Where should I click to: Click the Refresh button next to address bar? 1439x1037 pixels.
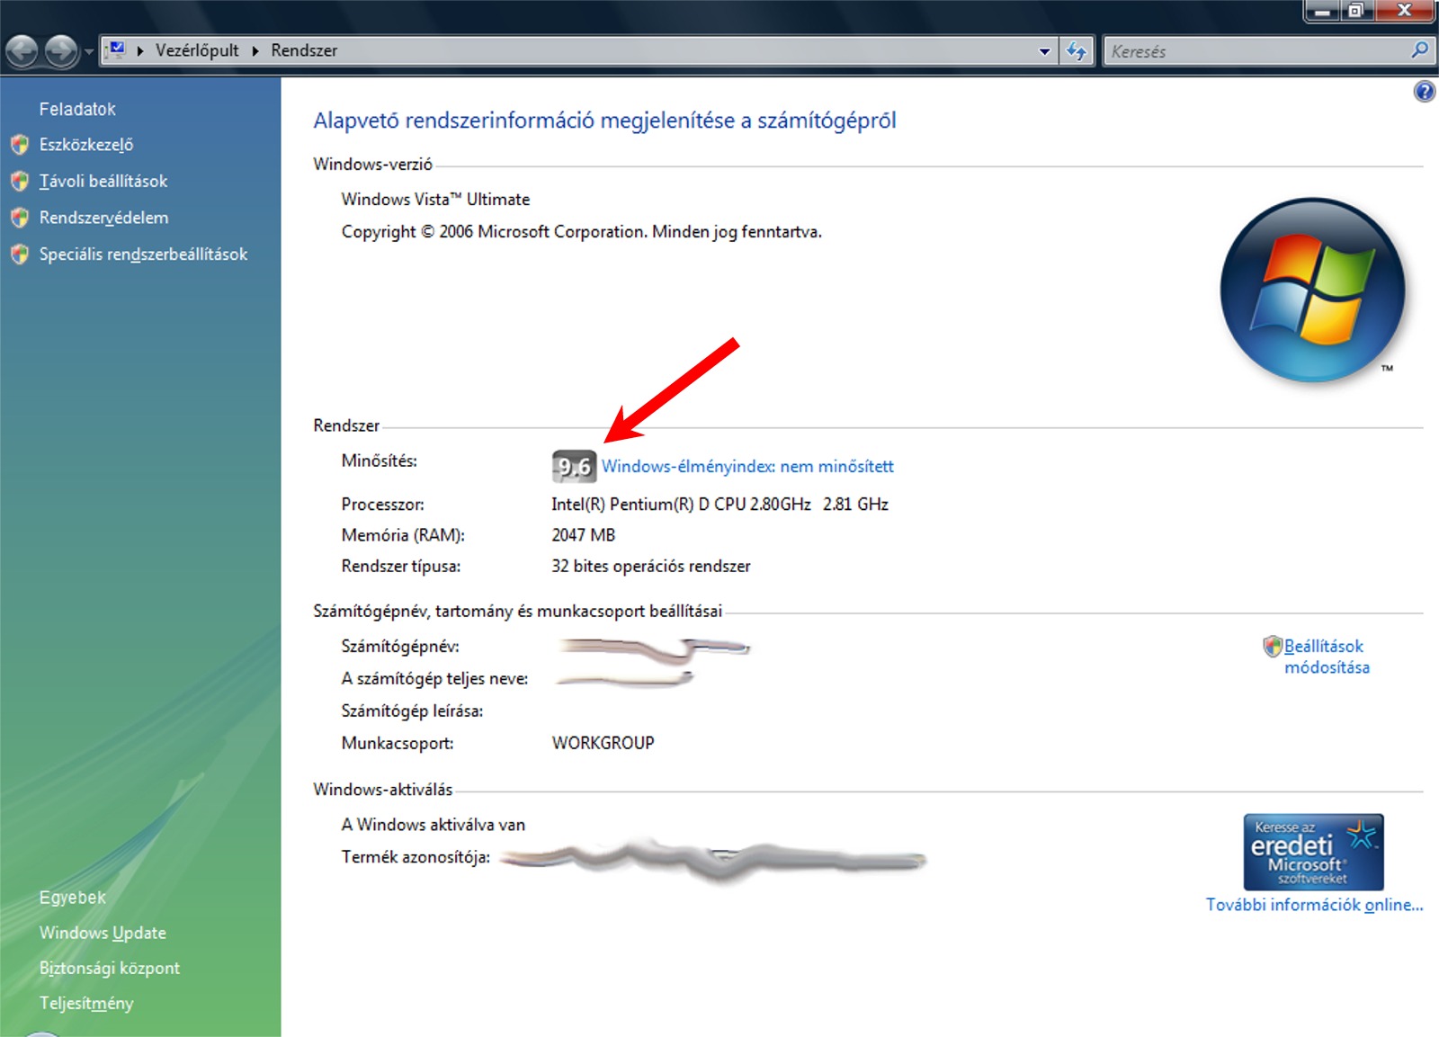point(1076,51)
